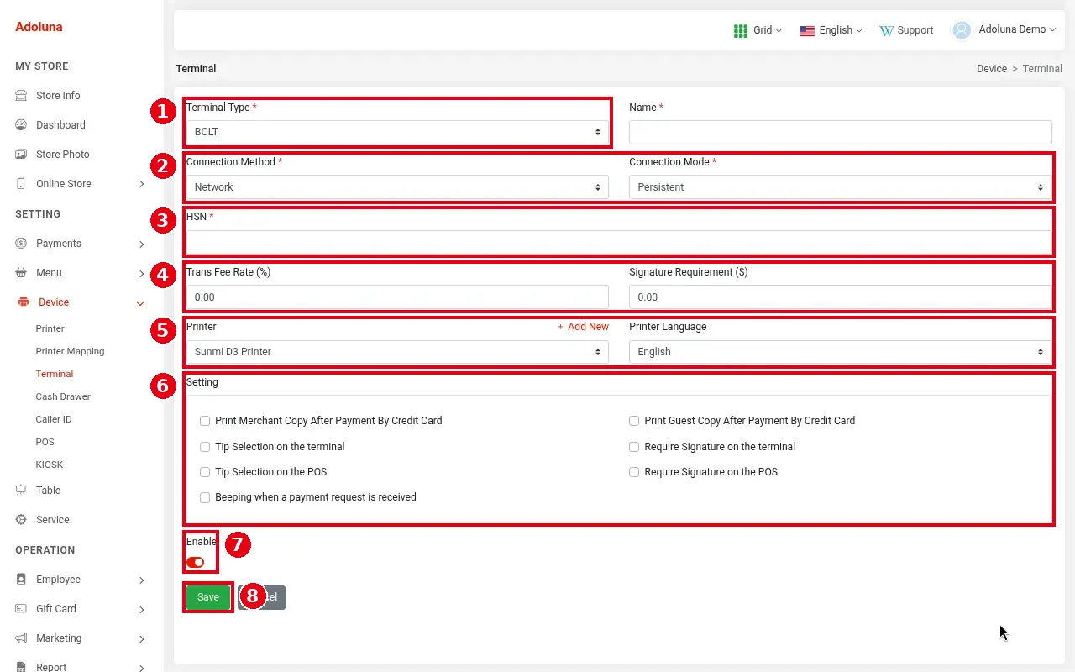Check Tip Selection on the terminal
Screen dimensions: 1075x672
205,447
